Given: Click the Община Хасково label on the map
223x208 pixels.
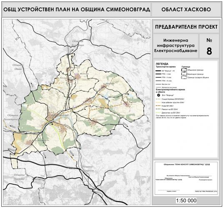Looking at the screenshot, I should pos(19,177).
